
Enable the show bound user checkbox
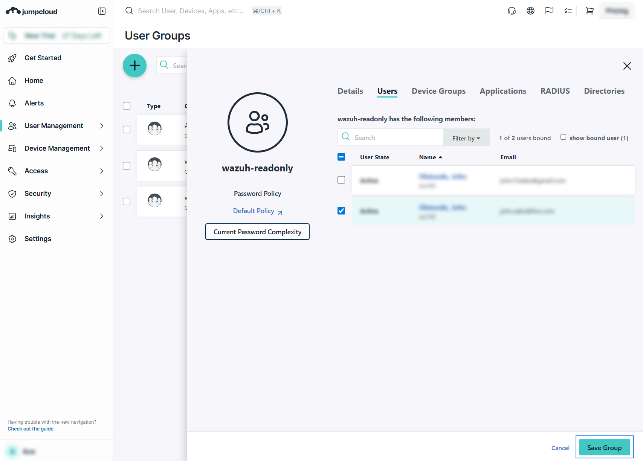[x=563, y=137]
